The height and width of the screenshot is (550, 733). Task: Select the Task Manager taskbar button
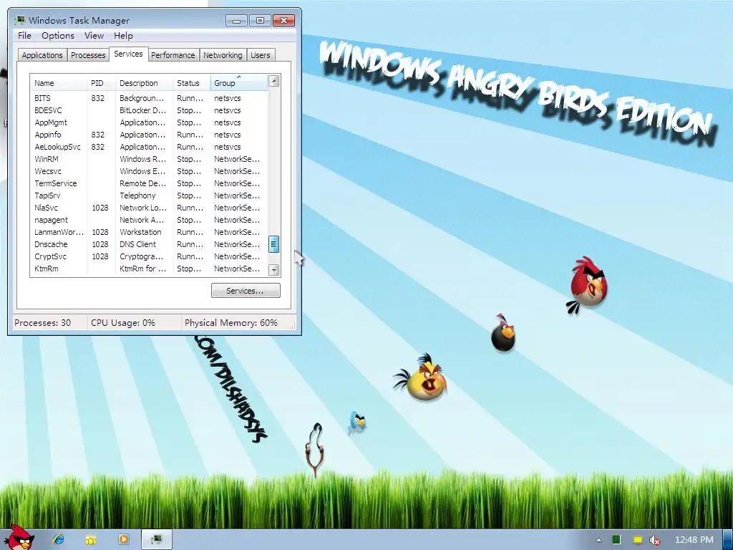point(157,539)
